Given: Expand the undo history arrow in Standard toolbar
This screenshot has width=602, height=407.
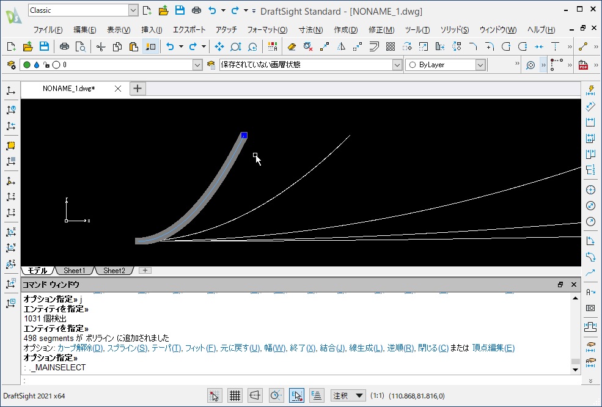Looking at the screenshot, I should click(x=182, y=47).
